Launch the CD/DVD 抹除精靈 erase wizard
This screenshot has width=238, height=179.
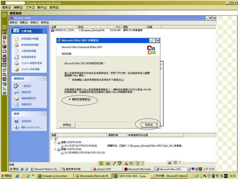coord(30,69)
